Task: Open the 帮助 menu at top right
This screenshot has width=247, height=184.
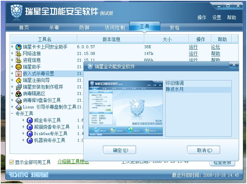Action: pos(231,17)
